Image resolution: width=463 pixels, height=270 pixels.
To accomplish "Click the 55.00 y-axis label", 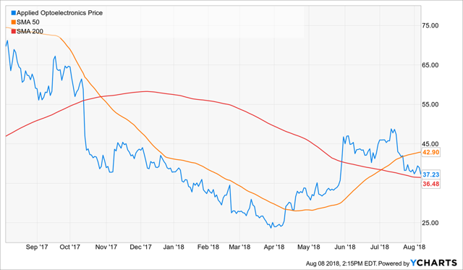I will tap(430, 104).
